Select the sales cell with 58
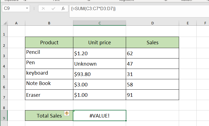Viewport: 209px width, 126px height. [152, 84]
